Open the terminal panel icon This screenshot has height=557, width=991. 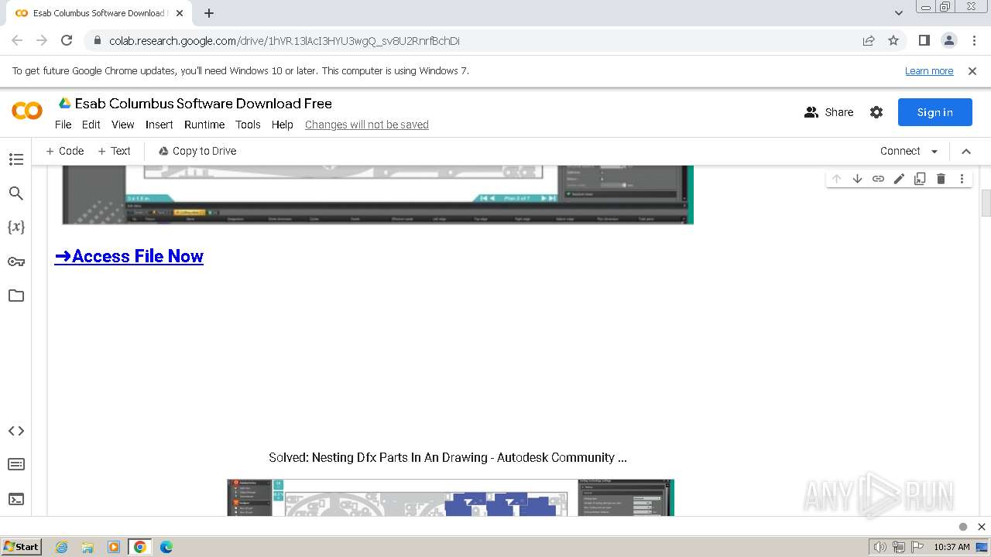point(16,499)
